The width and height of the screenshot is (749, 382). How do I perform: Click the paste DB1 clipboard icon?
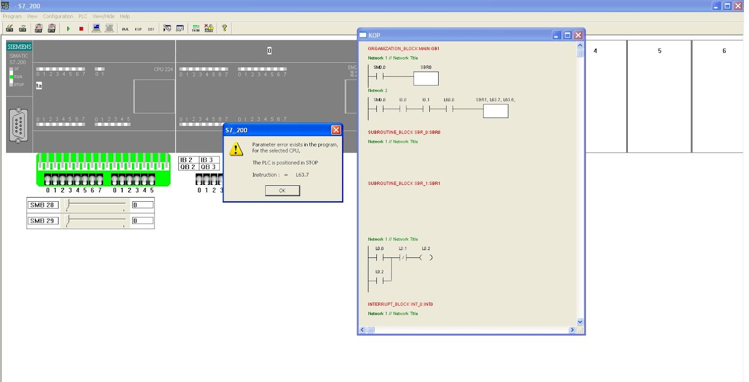pos(52,29)
